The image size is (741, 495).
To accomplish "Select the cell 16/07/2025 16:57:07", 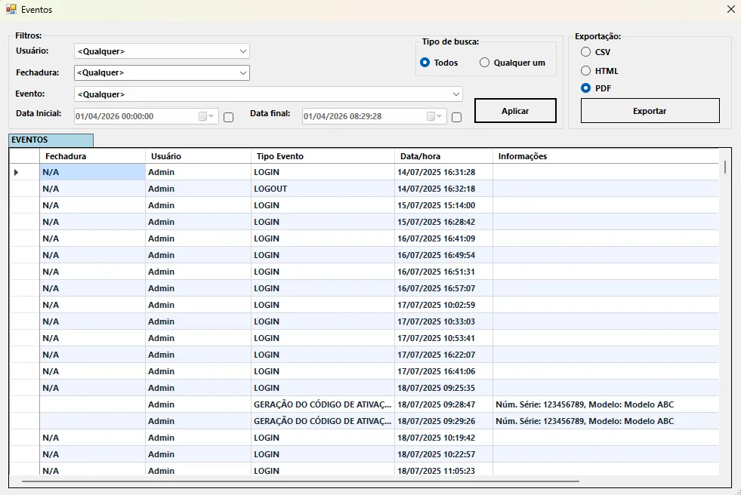I will [443, 288].
